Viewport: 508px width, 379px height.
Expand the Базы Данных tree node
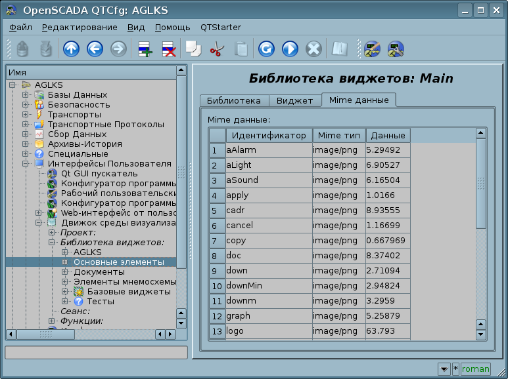(x=25, y=94)
